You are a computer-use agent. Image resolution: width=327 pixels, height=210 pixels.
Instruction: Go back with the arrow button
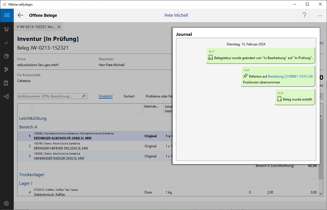20,15
